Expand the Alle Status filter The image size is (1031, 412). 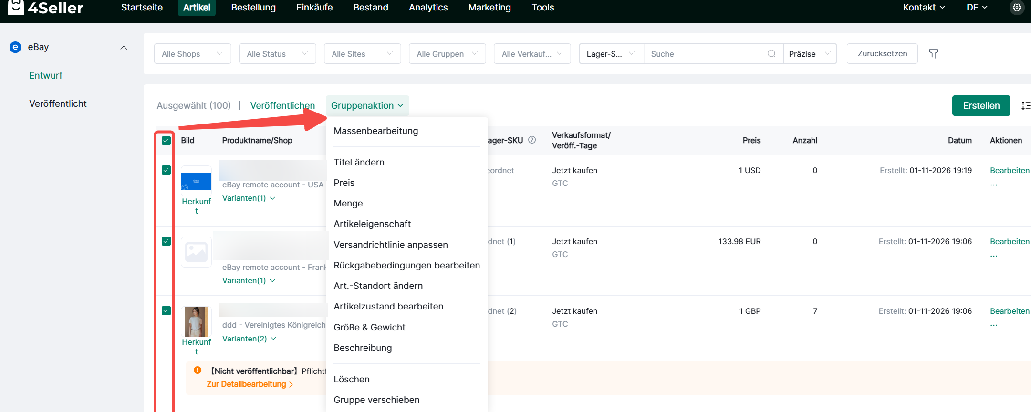coord(277,54)
